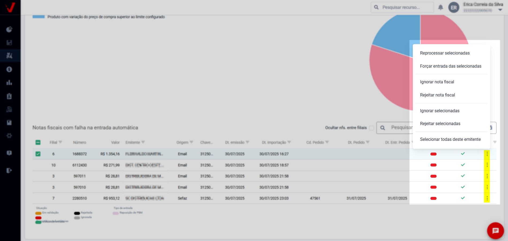Open the three-dot menu for note 1688372
This screenshot has height=241, width=508.
click(x=487, y=154)
